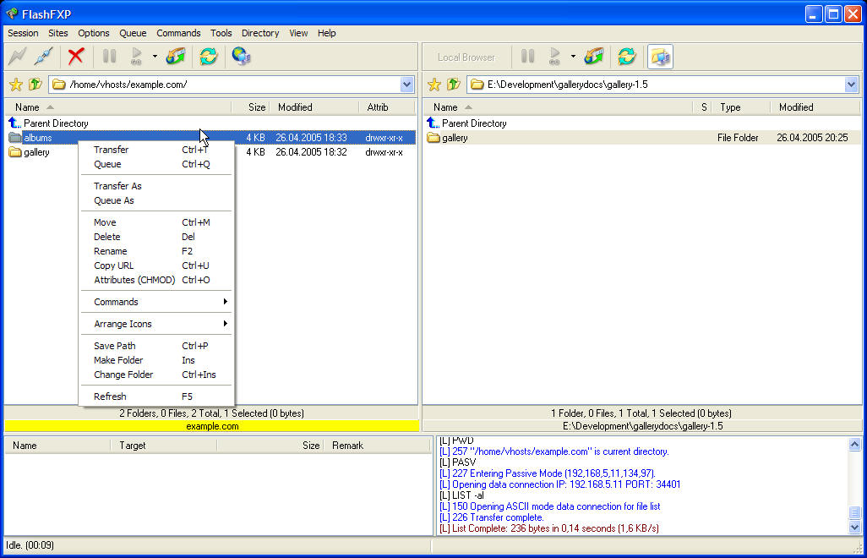Choose Transfer from the context menu
Image resolution: width=867 pixels, height=558 pixels.
click(112, 150)
